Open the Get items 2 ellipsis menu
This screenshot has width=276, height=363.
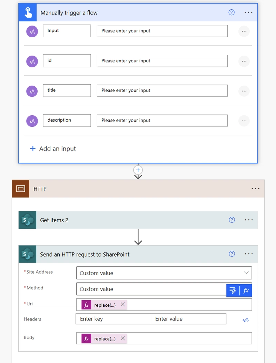click(x=249, y=220)
